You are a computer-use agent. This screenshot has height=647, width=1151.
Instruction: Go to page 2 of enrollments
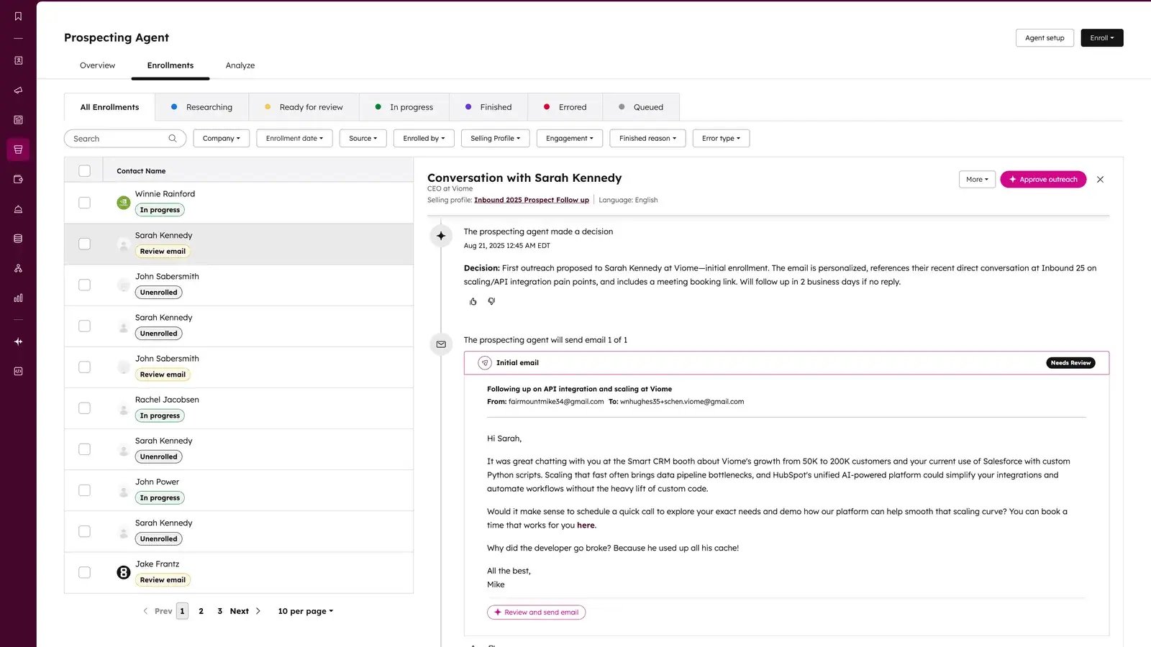point(201,611)
